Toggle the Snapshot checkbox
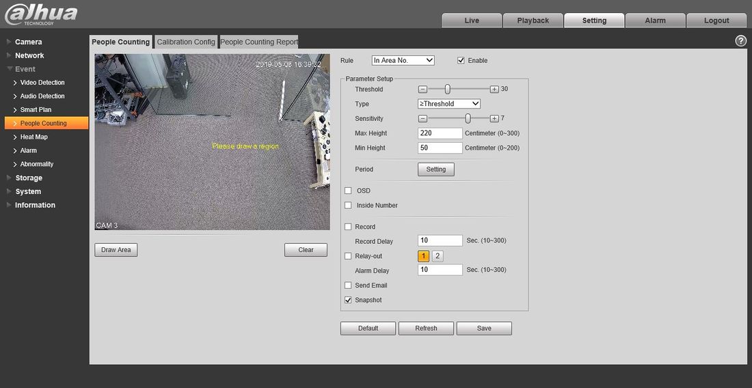The height and width of the screenshot is (388, 752). click(x=348, y=300)
